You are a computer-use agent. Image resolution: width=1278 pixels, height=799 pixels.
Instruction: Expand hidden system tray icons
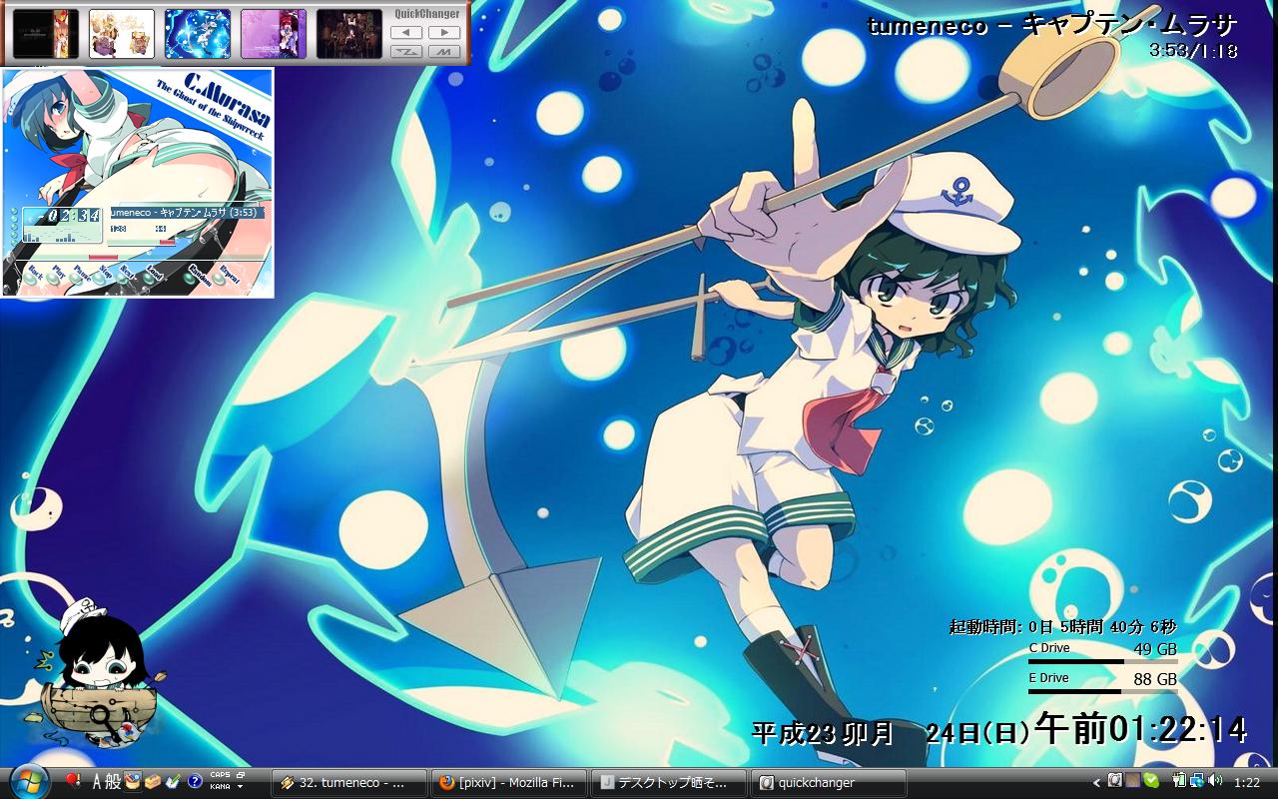1096,783
